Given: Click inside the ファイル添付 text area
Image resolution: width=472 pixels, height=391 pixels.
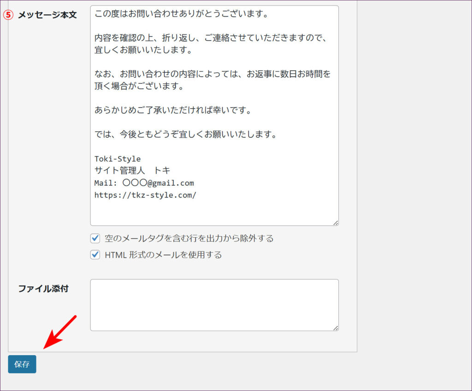Looking at the screenshot, I should pos(214,304).
